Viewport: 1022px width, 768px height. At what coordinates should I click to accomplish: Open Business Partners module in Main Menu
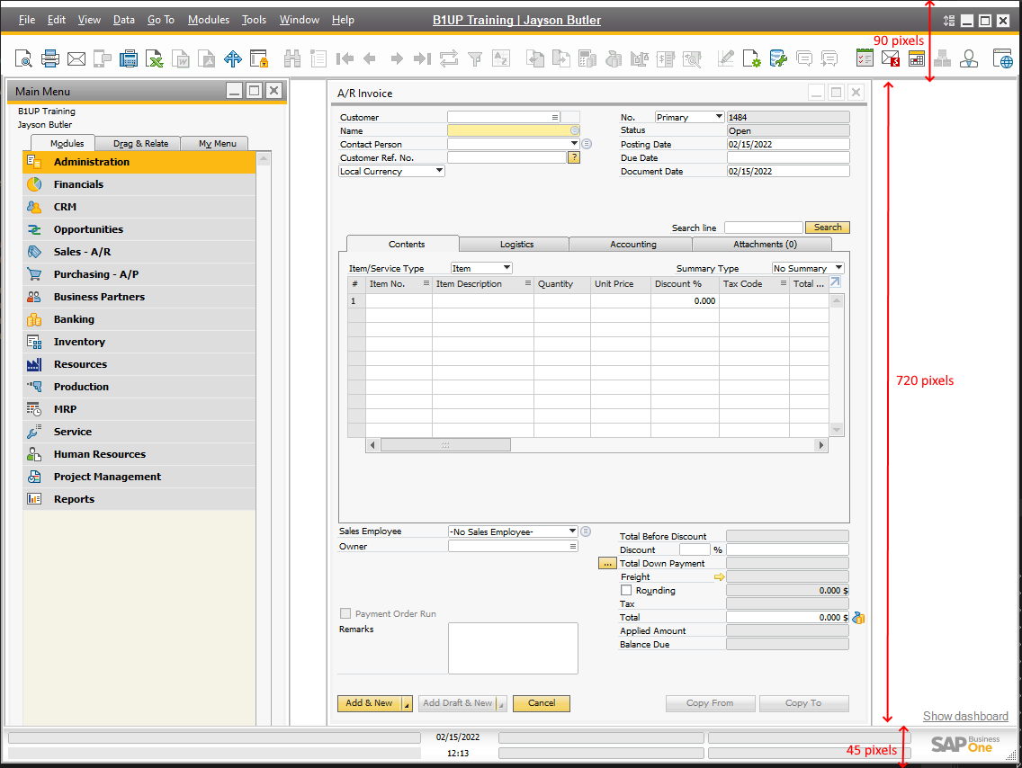point(139,297)
